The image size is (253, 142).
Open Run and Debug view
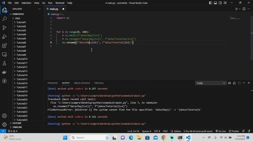[4, 37]
